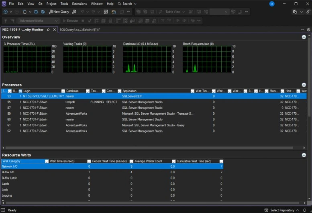
Task: Click the Copilot icon in the top right
Action: 295,12
